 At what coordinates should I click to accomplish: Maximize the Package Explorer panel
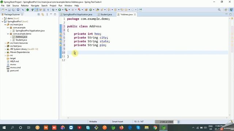pyautogui.click(x=55, y=14)
